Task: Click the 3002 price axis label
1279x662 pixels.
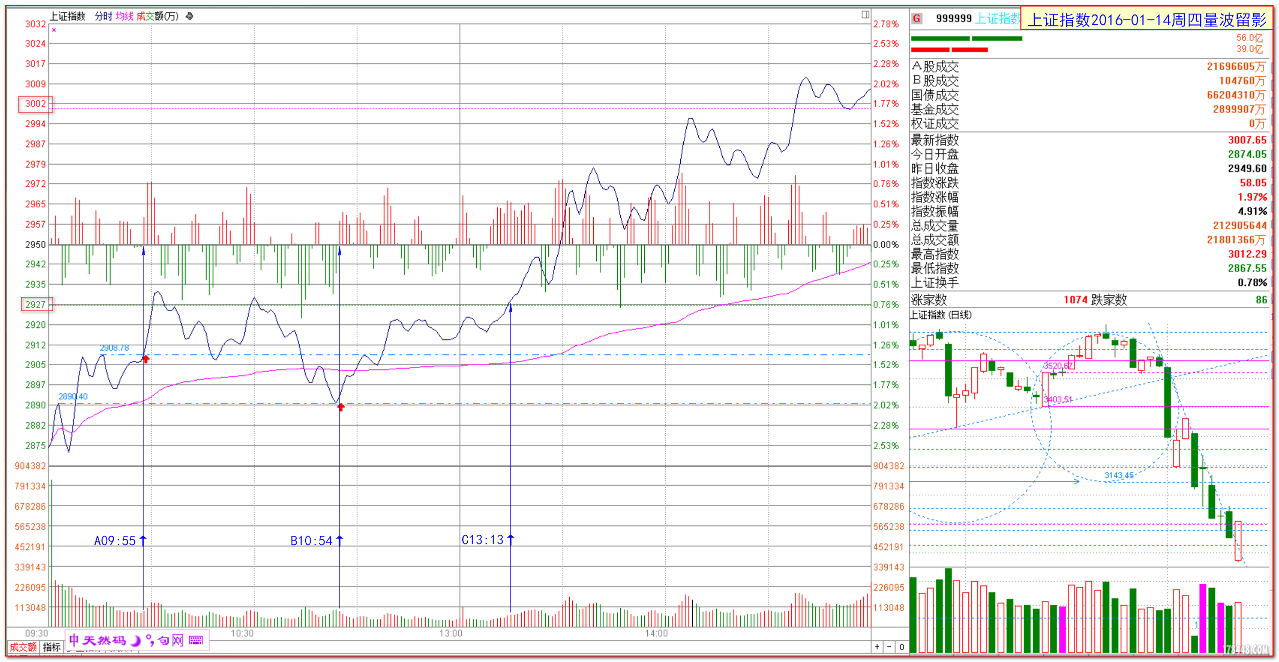Action: point(35,104)
